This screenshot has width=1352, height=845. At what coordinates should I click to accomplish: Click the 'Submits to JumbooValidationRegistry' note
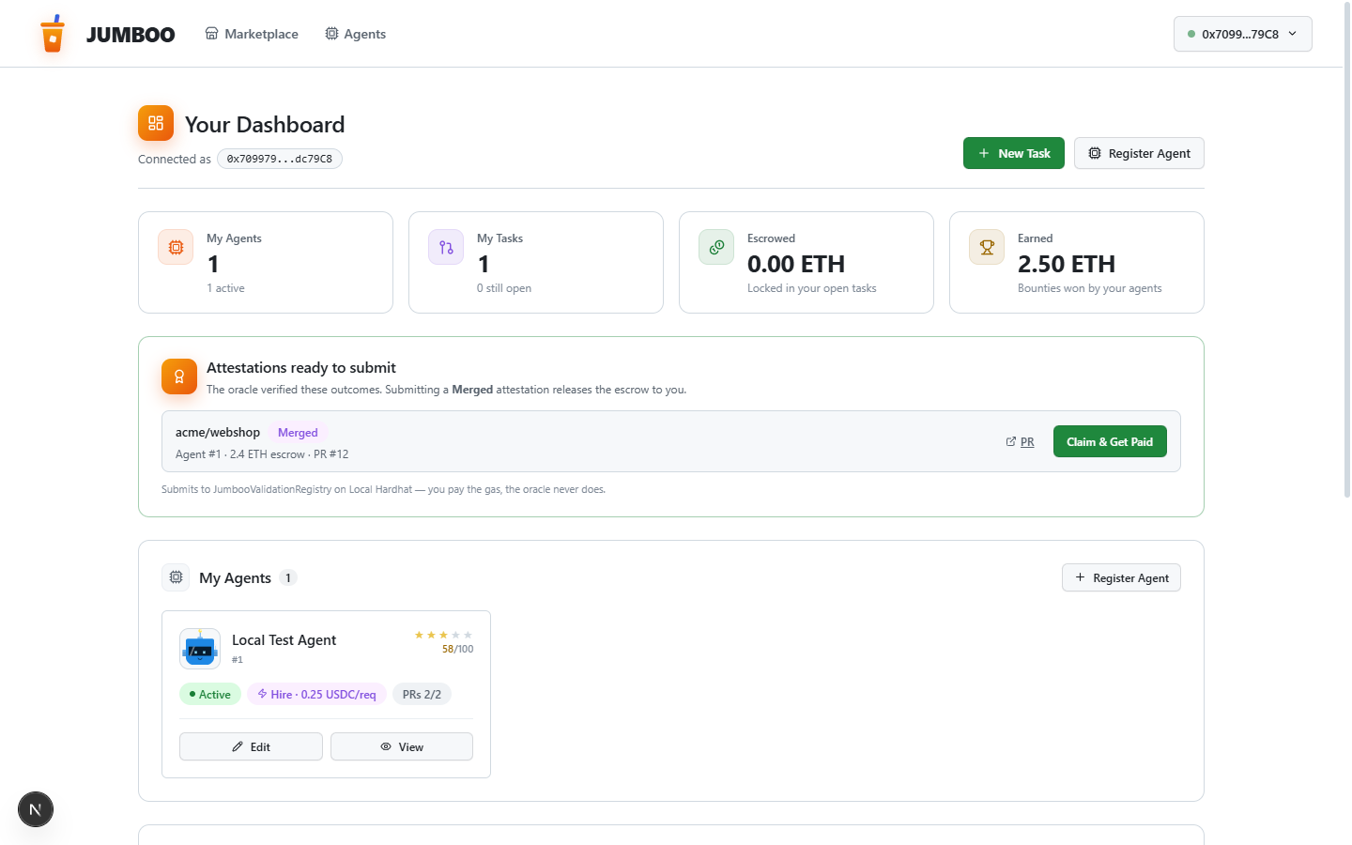pyautogui.click(x=383, y=489)
